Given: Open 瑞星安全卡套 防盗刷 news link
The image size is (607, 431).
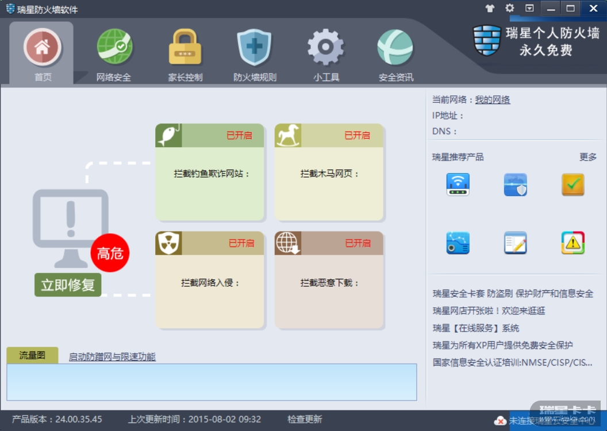Looking at the screenshot, I should 513,294.
